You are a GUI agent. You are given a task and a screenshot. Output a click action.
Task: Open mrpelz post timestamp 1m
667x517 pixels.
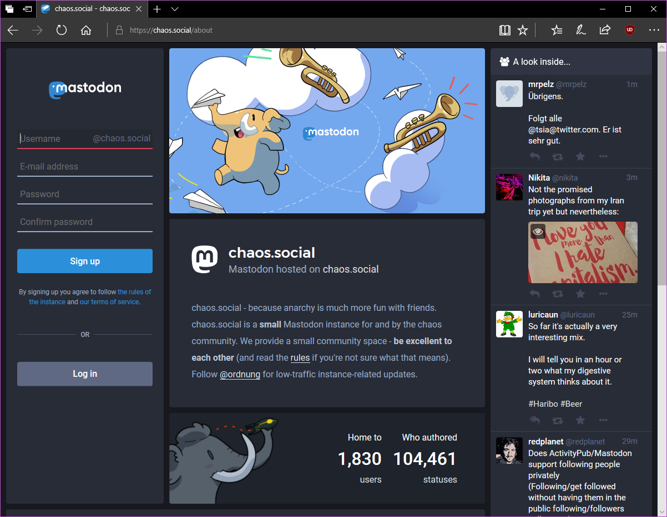coord(632,84)
